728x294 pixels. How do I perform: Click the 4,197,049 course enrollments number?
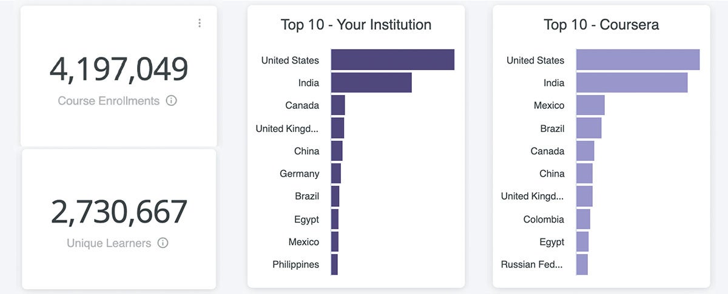pyautogui.click(x=119, y=69)
